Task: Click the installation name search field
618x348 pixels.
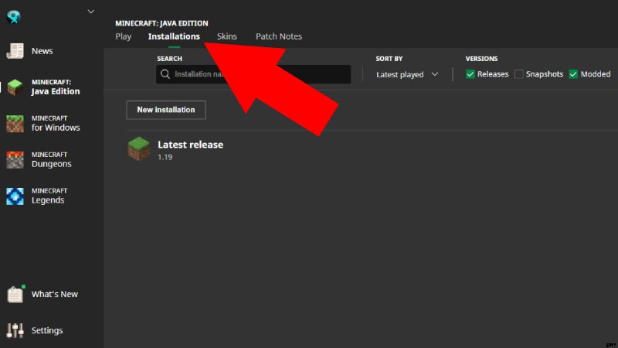Action: (x=253, y=74)
